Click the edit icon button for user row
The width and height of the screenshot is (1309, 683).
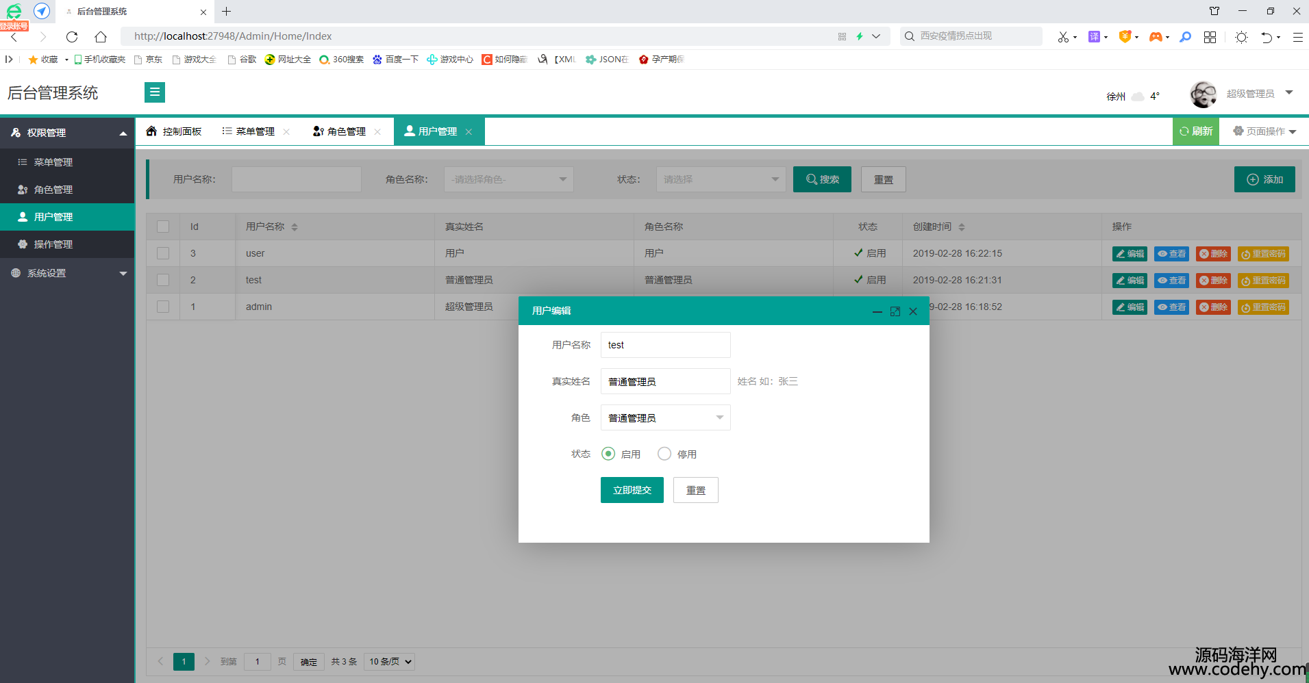tap(1129, 254)
